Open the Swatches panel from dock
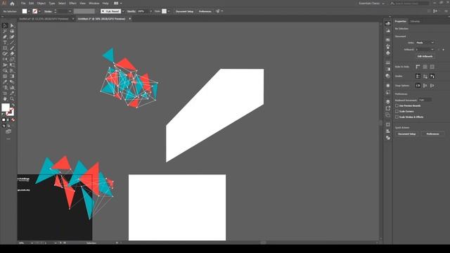Image resolution: width=450 pixels, height=253 pixels. (x=387, y=39)
